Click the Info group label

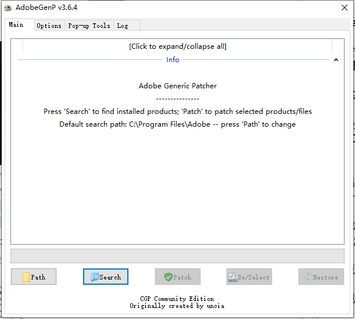pyautogui.click(x=173, y=60)
